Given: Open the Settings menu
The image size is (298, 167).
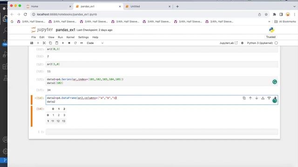Looking at the screenshot, I should tap(83, 37).
